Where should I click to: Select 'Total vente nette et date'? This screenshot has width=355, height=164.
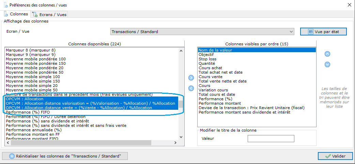[x=257, y=81]
